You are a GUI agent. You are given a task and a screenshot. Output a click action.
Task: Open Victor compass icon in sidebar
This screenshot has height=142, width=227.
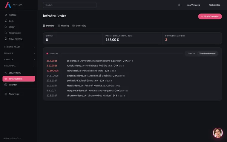pyautogui.click(x=6, y=27)
